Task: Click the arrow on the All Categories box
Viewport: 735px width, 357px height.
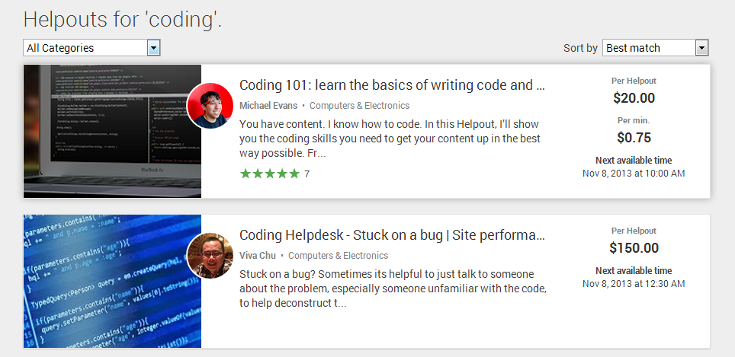Action: coord(153,48)
